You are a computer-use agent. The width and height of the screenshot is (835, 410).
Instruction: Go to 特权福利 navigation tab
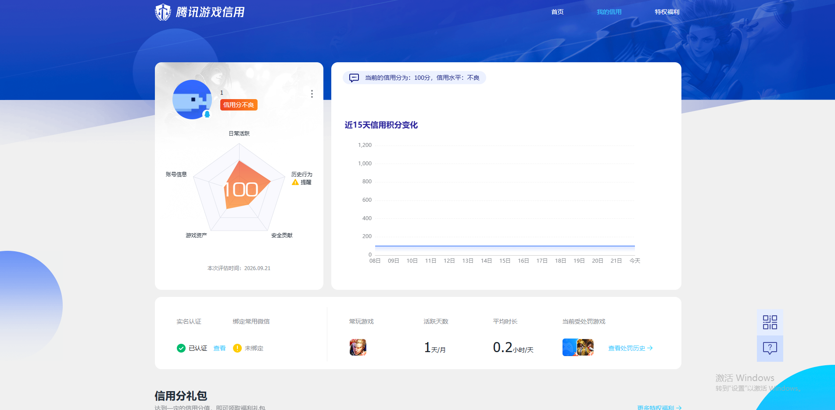coord(667,12)
